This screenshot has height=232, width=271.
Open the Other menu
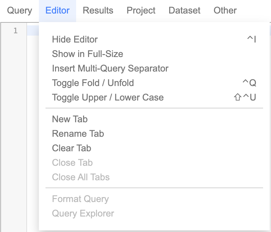[x=225, y=11]
